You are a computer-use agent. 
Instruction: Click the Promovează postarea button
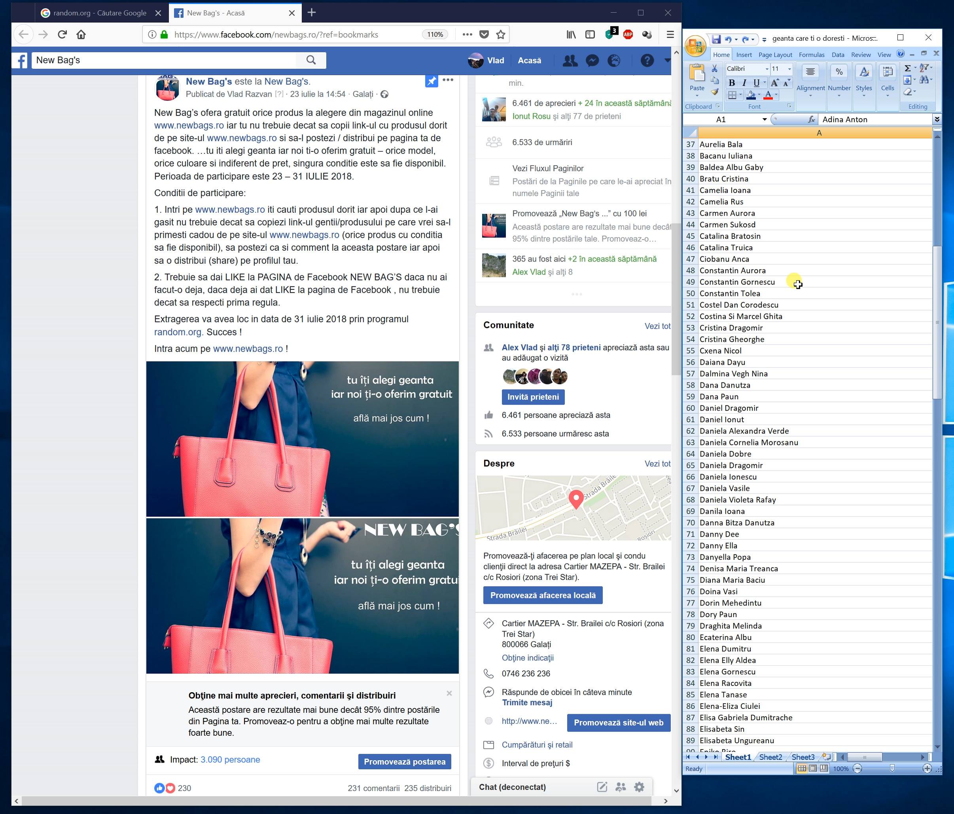[x=405, y=761]
